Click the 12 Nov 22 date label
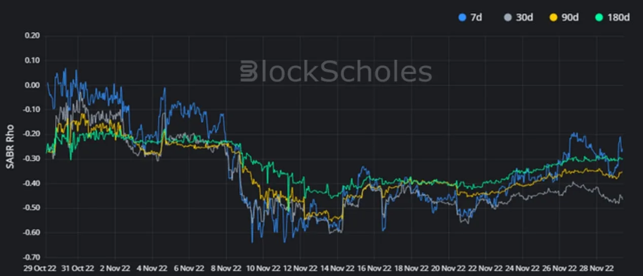This screenshot has height=276, width=643. pyautogui.click(x=300, y=267)
